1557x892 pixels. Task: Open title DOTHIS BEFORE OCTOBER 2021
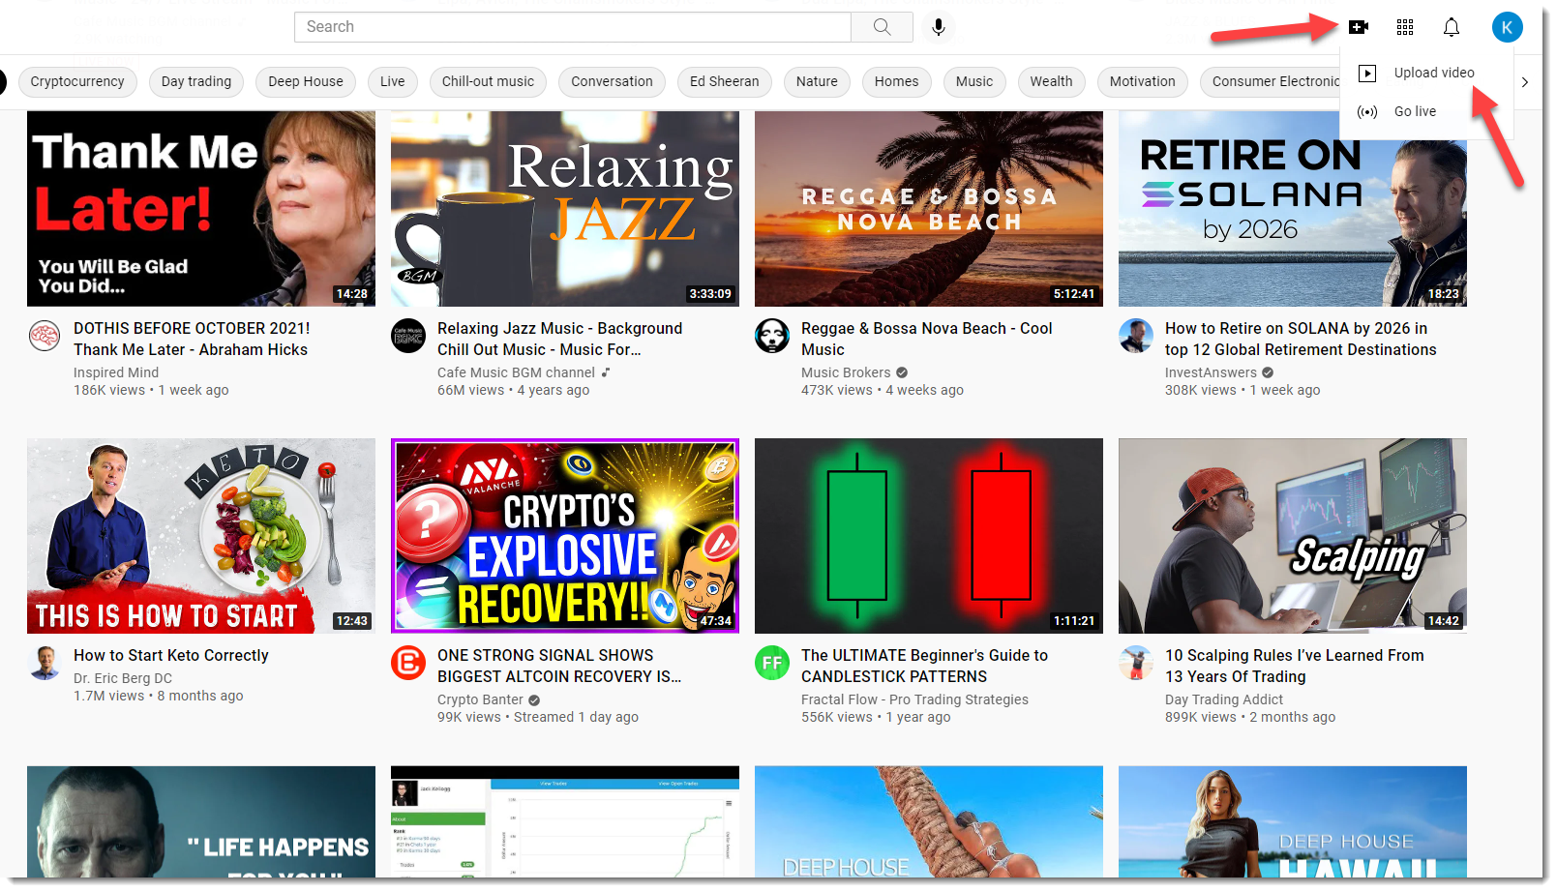(192, 340)
